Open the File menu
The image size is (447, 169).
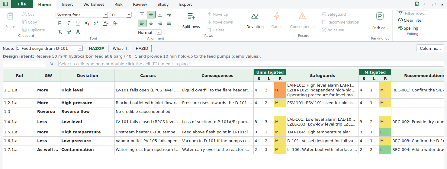click(x=22, y=4)
